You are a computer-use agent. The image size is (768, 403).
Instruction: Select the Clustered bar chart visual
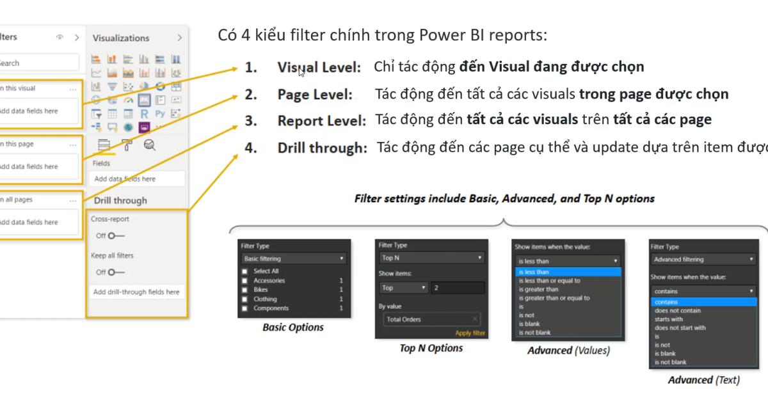pos(128,59)
